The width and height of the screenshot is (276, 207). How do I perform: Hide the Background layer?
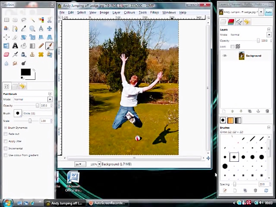pyautogui.click(x=225, y=56)
